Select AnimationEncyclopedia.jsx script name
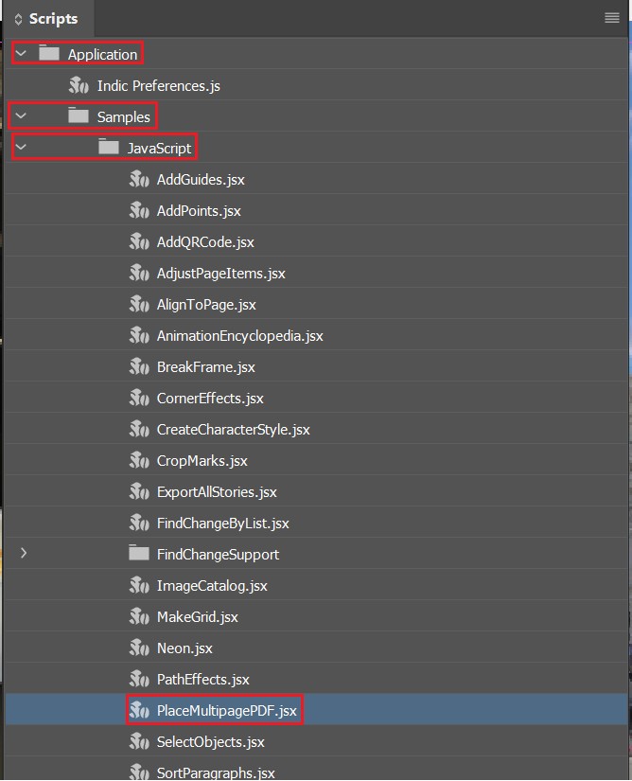Viewport: 632px width, 781px height. pyautogui.click(x=240, y=336)
